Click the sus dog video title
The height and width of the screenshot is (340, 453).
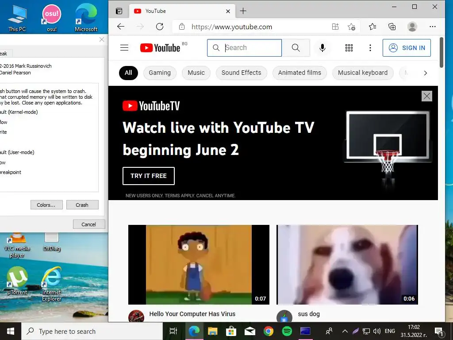click(309, 314)
